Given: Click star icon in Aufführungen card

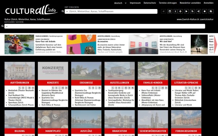Looking at the screenshot, I should [33, 88].
